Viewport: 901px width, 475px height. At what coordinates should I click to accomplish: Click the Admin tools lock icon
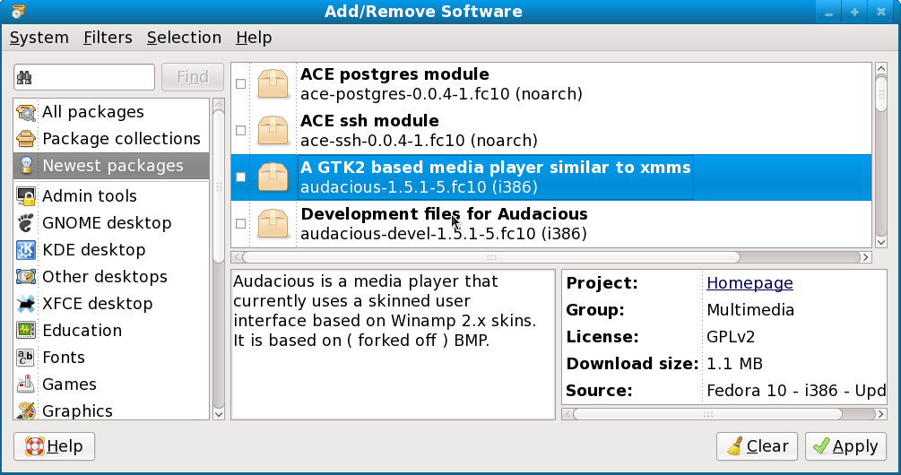coord(26,196)
